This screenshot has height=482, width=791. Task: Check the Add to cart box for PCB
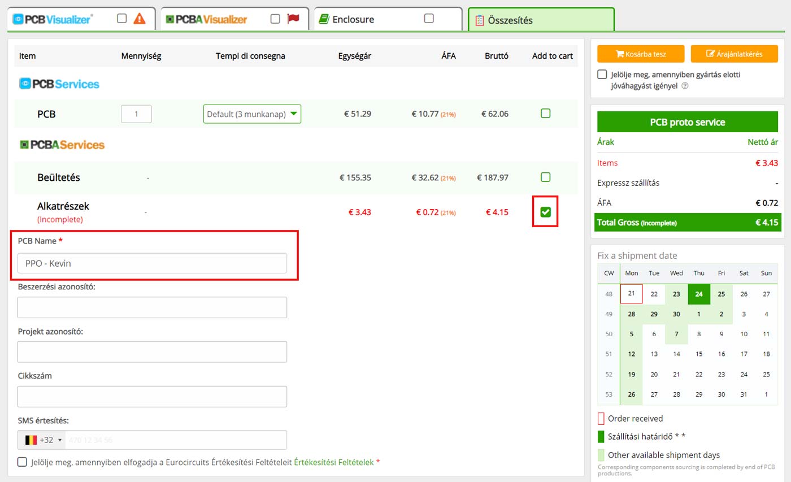click(x=545, y=114)
